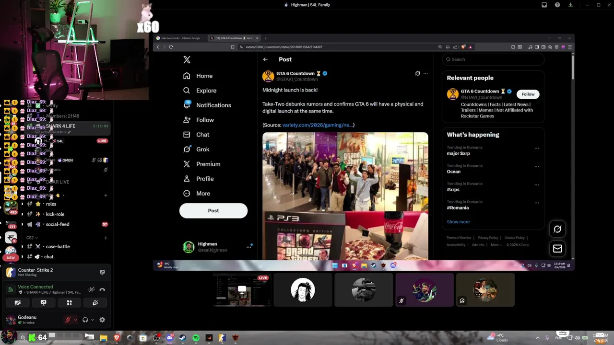Open the variety.com source link
614x345 pixels.
tap(318, 125)
